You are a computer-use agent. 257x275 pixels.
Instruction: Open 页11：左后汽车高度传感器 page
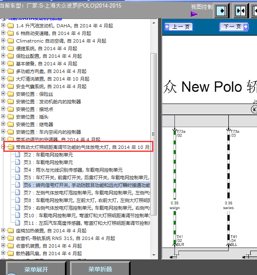(86, 223)
